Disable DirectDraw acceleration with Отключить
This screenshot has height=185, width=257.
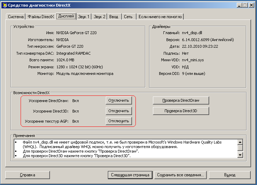point(119,101)
